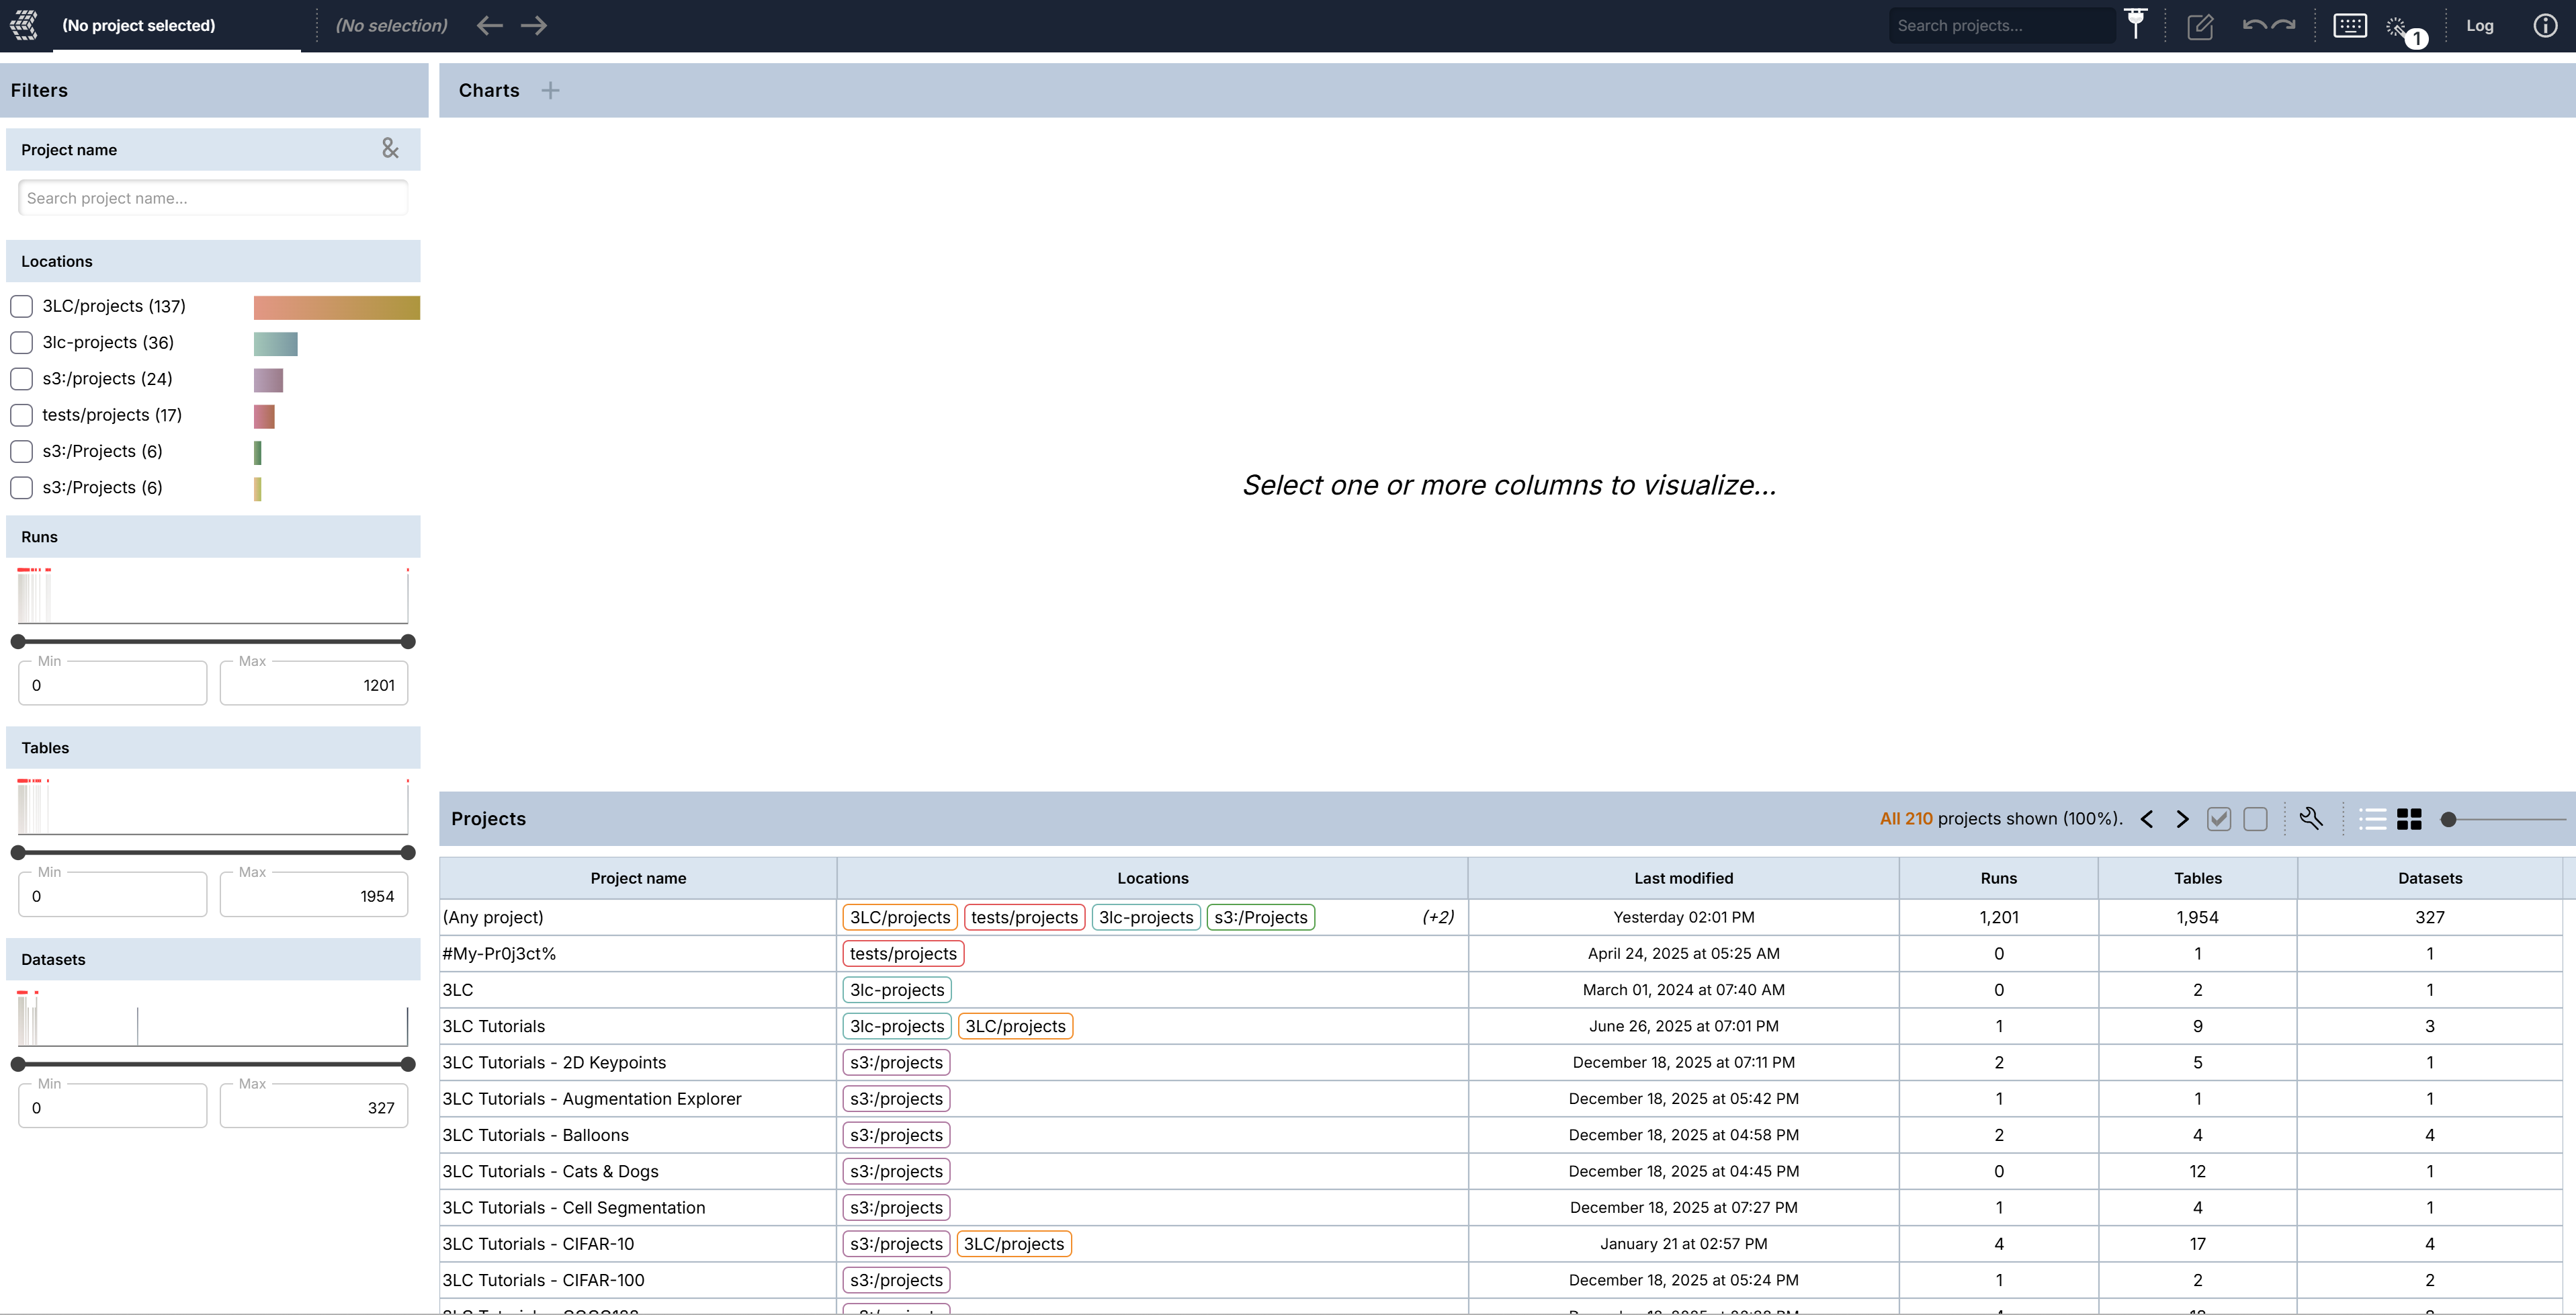2576x1315 pixels.
Task: Click the filter funnel icon beside search
Action: click(x=2136, y=24)
